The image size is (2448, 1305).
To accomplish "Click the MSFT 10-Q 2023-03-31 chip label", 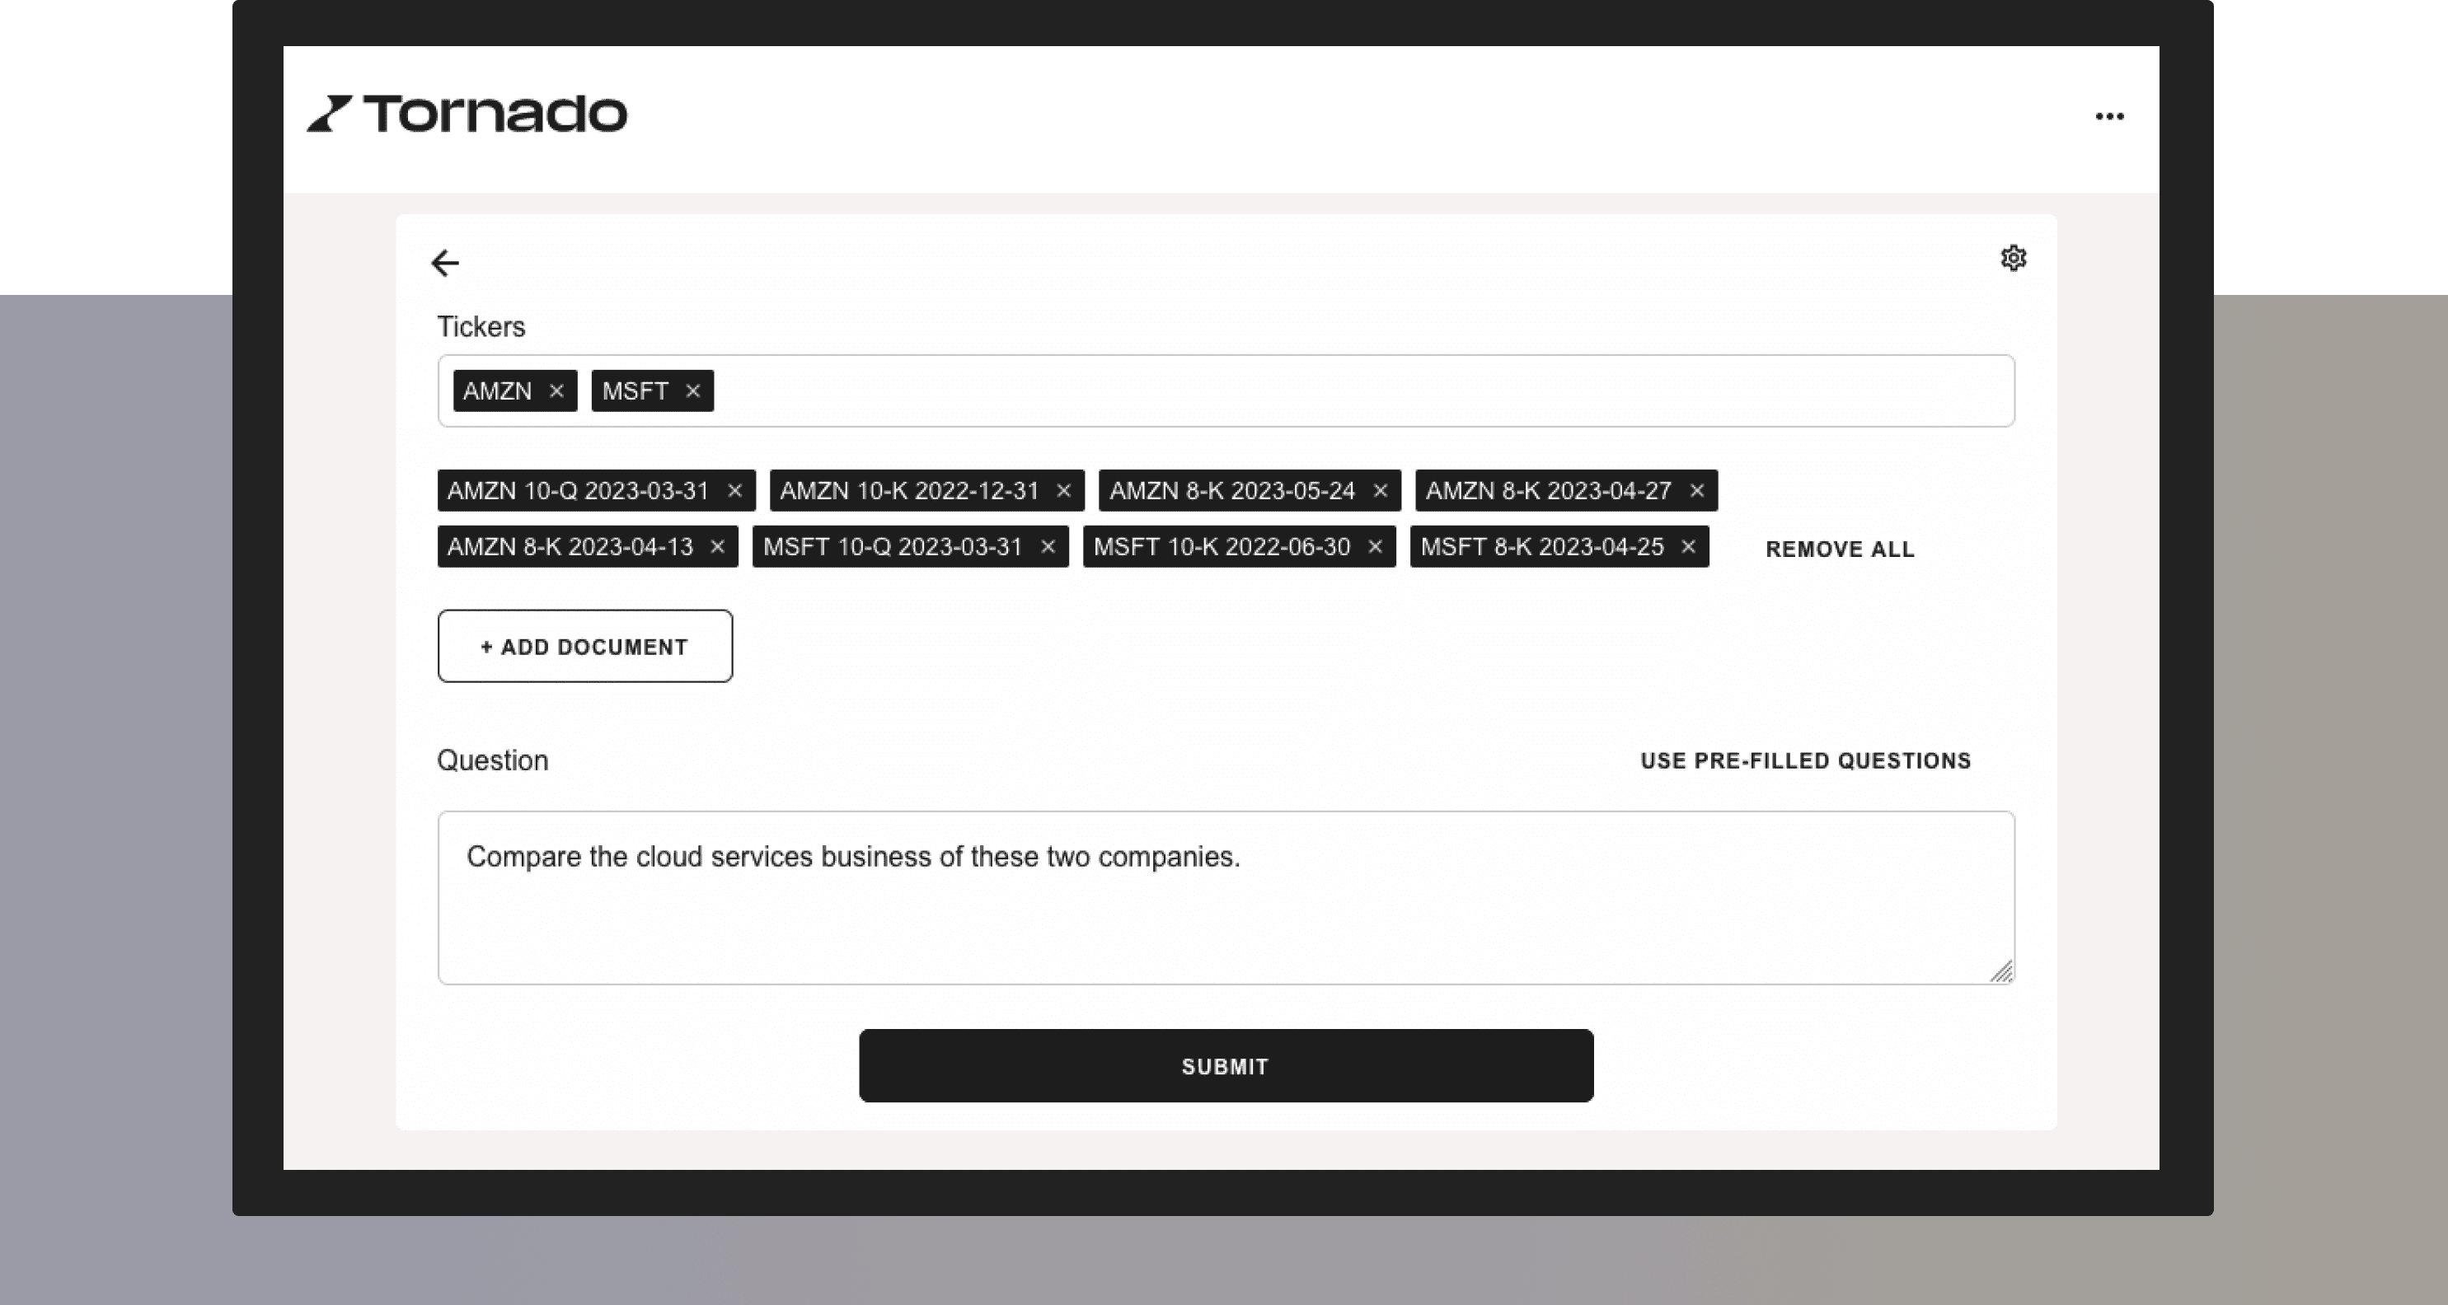I will click(893, 547).
